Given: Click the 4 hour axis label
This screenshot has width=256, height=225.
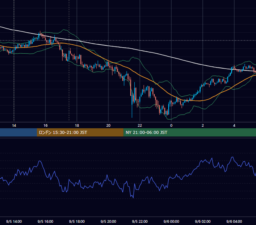Looking at the screenshot, I should tap(234, 126).
